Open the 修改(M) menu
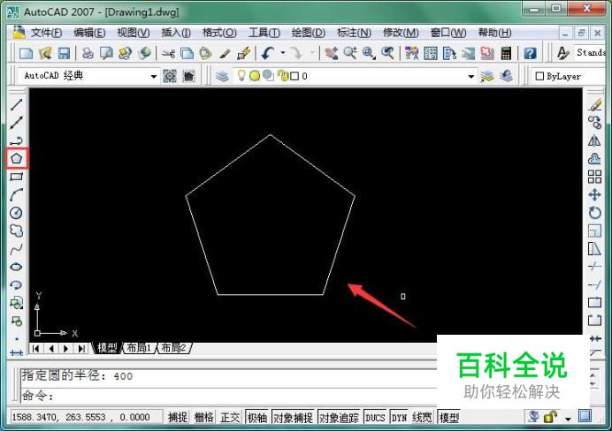 [x=401, y=33]
